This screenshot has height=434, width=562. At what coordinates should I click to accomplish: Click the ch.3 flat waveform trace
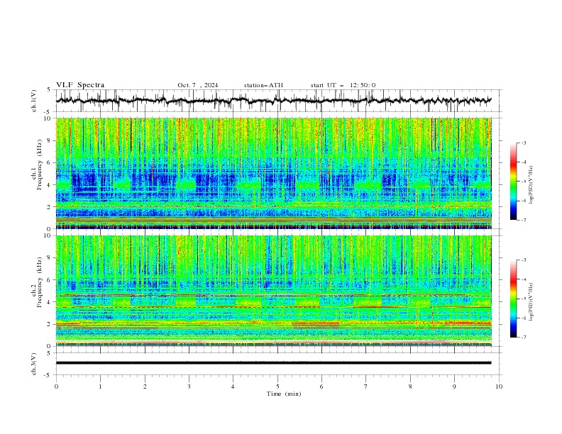[x=273, y=363]
